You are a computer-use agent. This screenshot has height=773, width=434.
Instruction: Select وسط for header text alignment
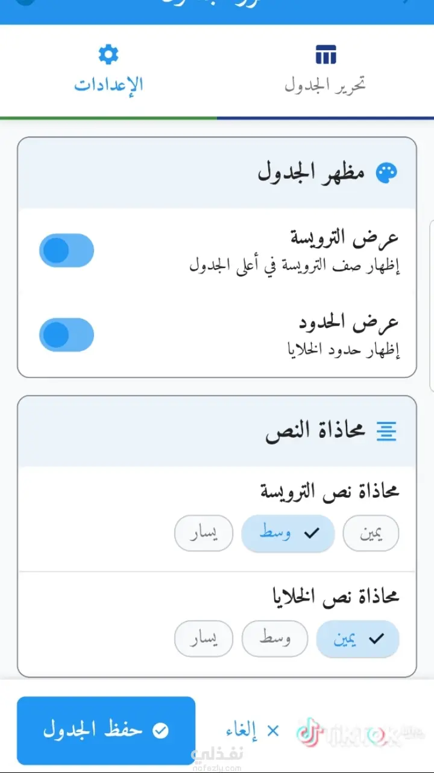pyautogui.click(x=288, y=533)
